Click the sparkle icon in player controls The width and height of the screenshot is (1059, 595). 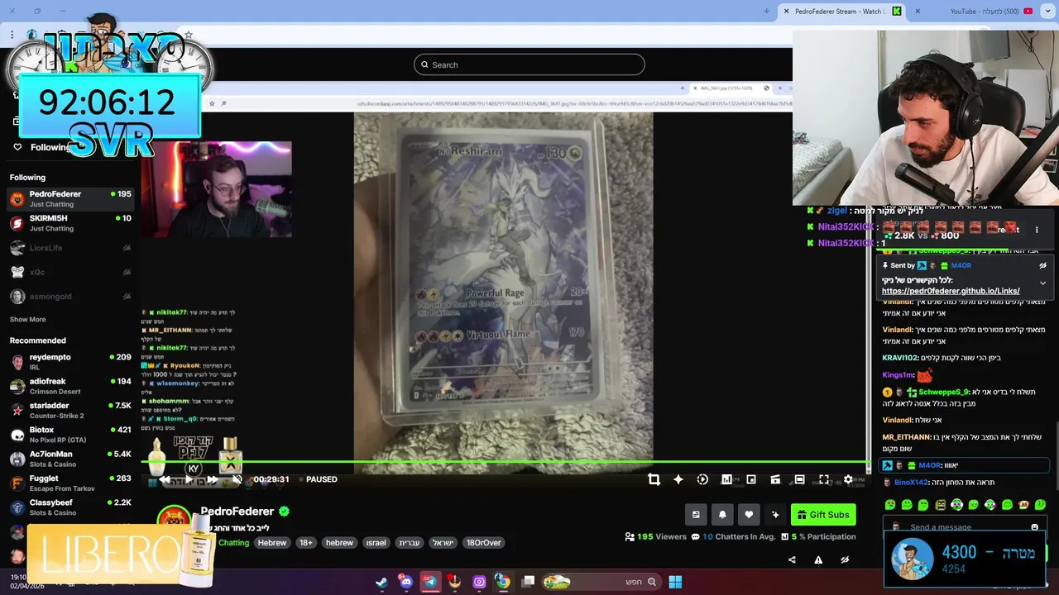coord(678,479)
